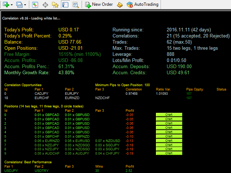Open Chart for position Id 3

click(x=169, y=128)
